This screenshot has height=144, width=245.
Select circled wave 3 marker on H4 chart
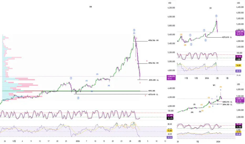[x=71, y=78]
